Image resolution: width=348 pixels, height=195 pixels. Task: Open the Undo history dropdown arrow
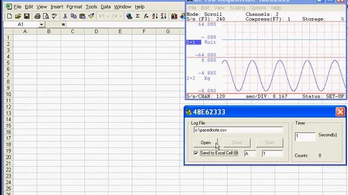[108, 16]
